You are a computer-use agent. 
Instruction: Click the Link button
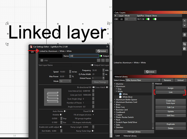(x=171, y=92)
